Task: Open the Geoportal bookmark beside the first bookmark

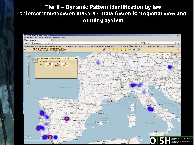Action: click(41, 46)
